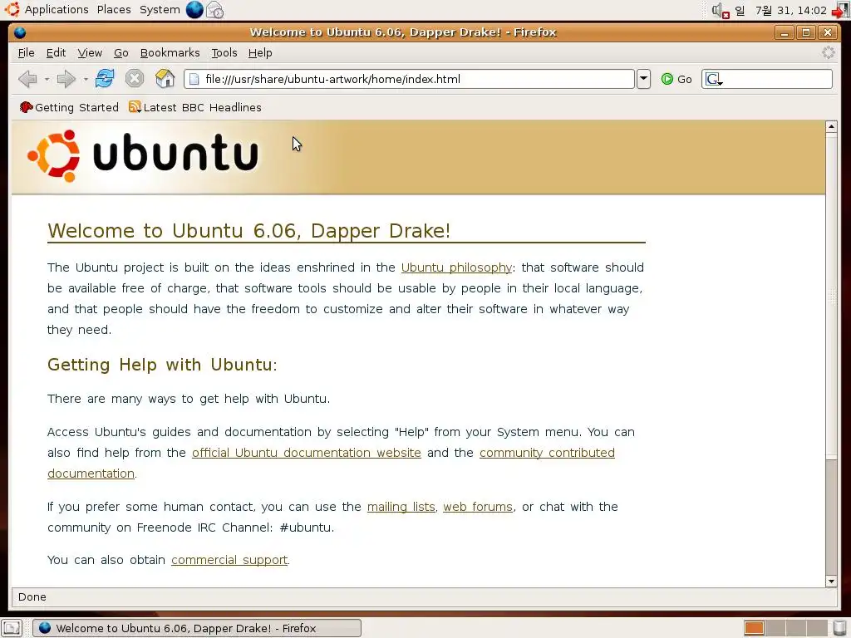Open community contributed documentation link
This screenshot has height=638, width=851.
pyautogui.click(x=547, y=453)
